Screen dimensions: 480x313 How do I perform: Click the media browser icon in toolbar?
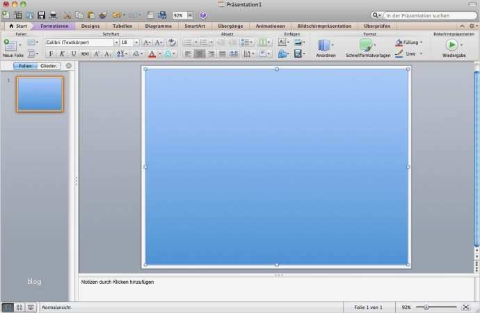[162, 15]
